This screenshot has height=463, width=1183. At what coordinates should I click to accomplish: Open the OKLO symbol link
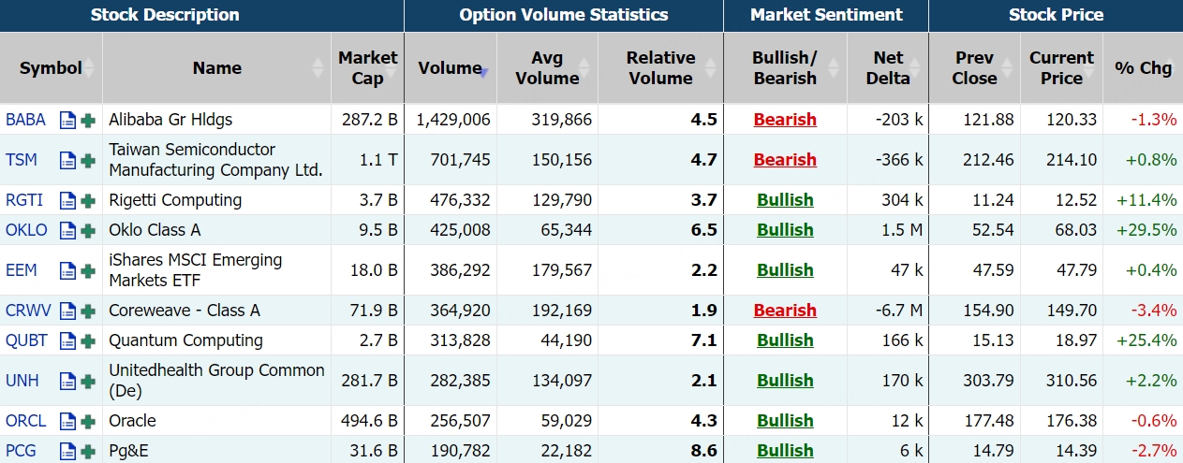coord(26,230)
